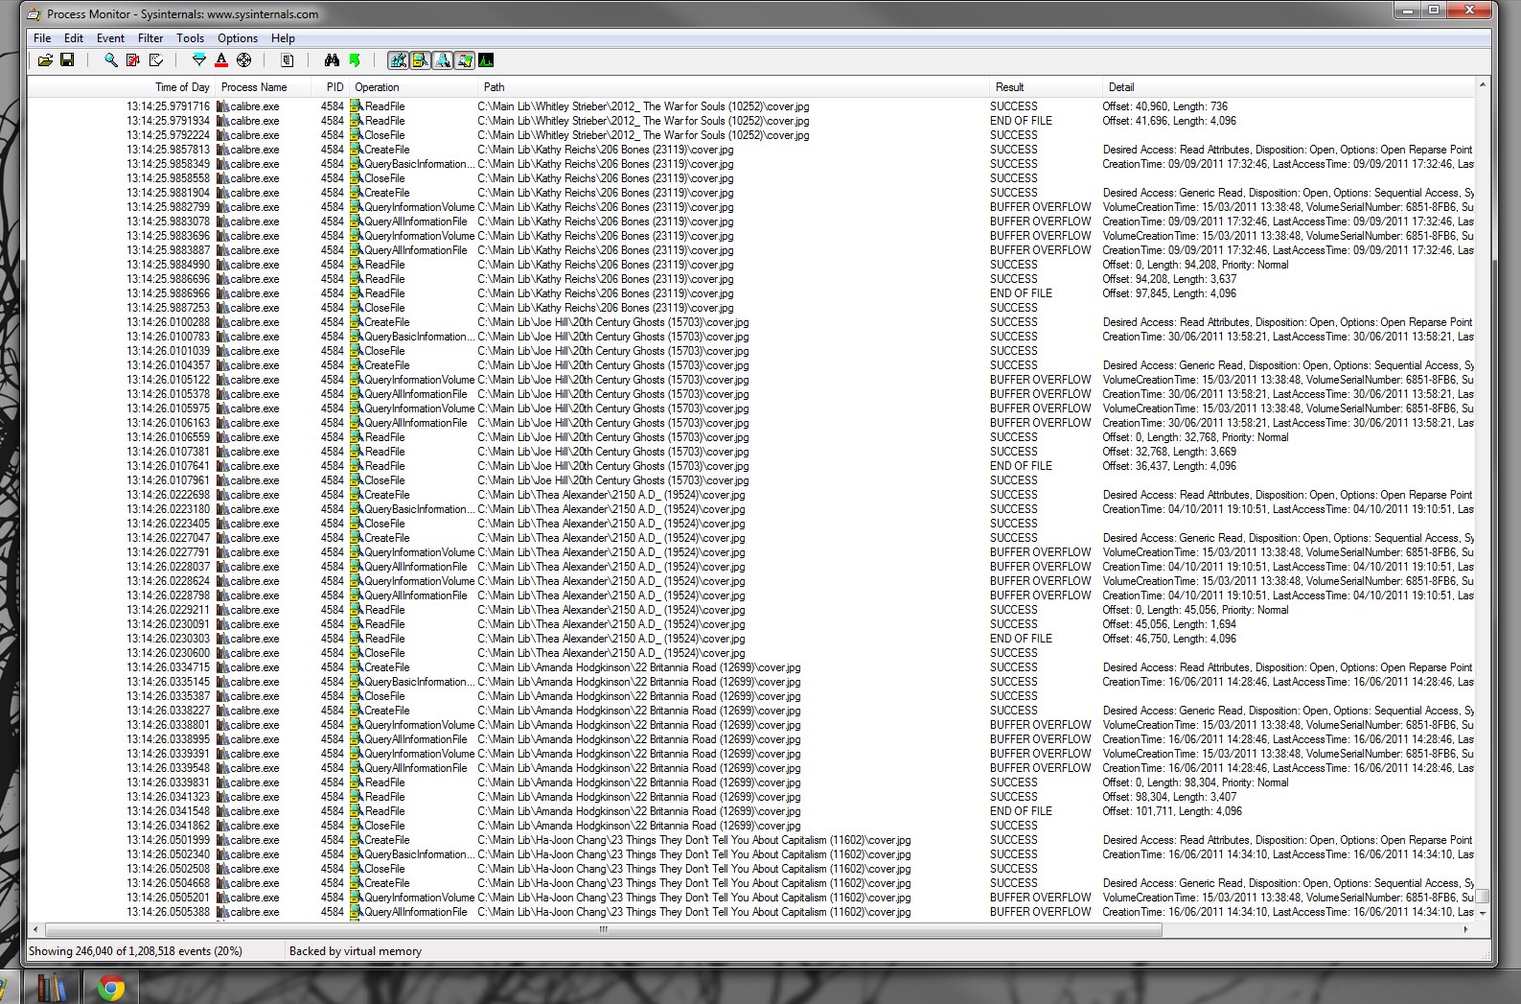1521x1004 pixels.
Task: Click calibre.exe icon in row 13:14:26.0100288
Action: tap(222, 322)
